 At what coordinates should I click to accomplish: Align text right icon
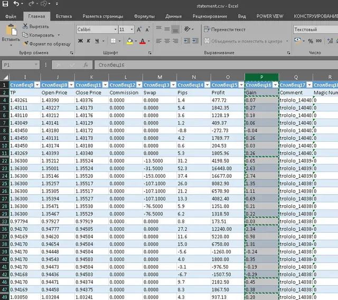click(175, 41)
